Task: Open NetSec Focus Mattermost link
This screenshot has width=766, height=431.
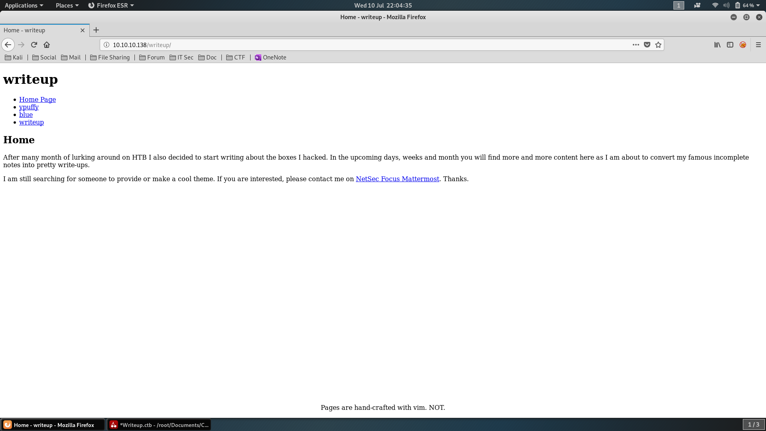Action: (x=397, y=179)
